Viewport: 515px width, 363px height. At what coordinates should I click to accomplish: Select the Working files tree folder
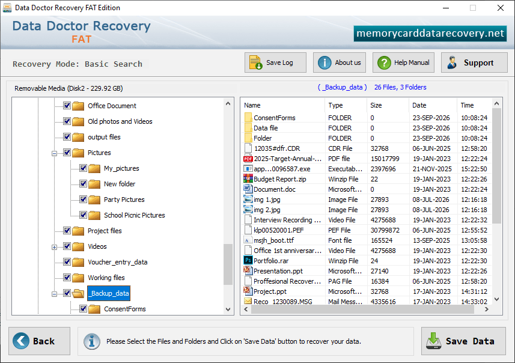(x=106, y=278)
